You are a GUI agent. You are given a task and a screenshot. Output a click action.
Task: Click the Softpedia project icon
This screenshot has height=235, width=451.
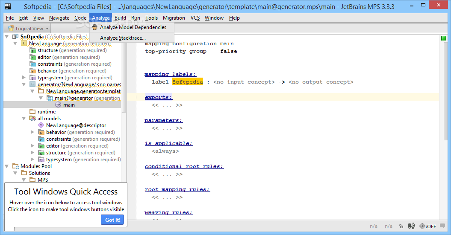pyautogui.click(x=15, y=37)
